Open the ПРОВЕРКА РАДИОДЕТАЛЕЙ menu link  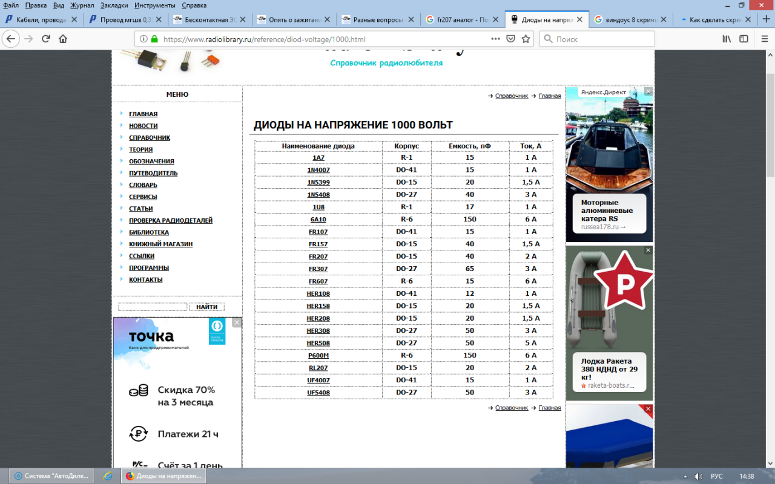170,221
